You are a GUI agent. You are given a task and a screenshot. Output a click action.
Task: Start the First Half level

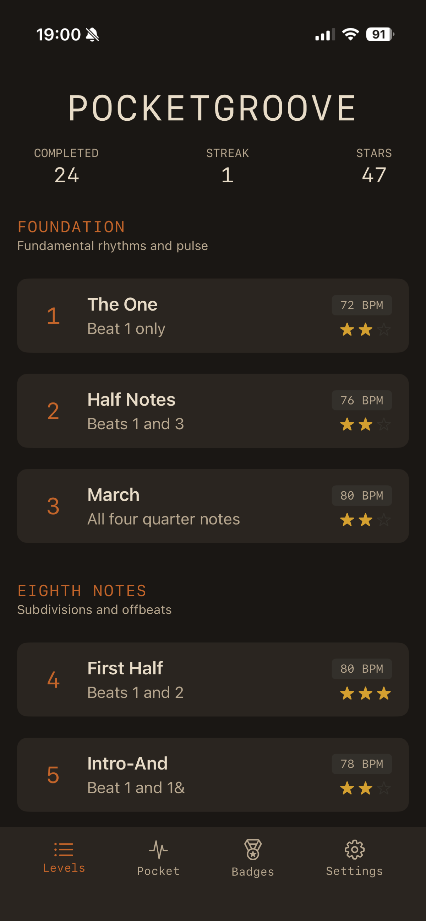tap(213, 679)
